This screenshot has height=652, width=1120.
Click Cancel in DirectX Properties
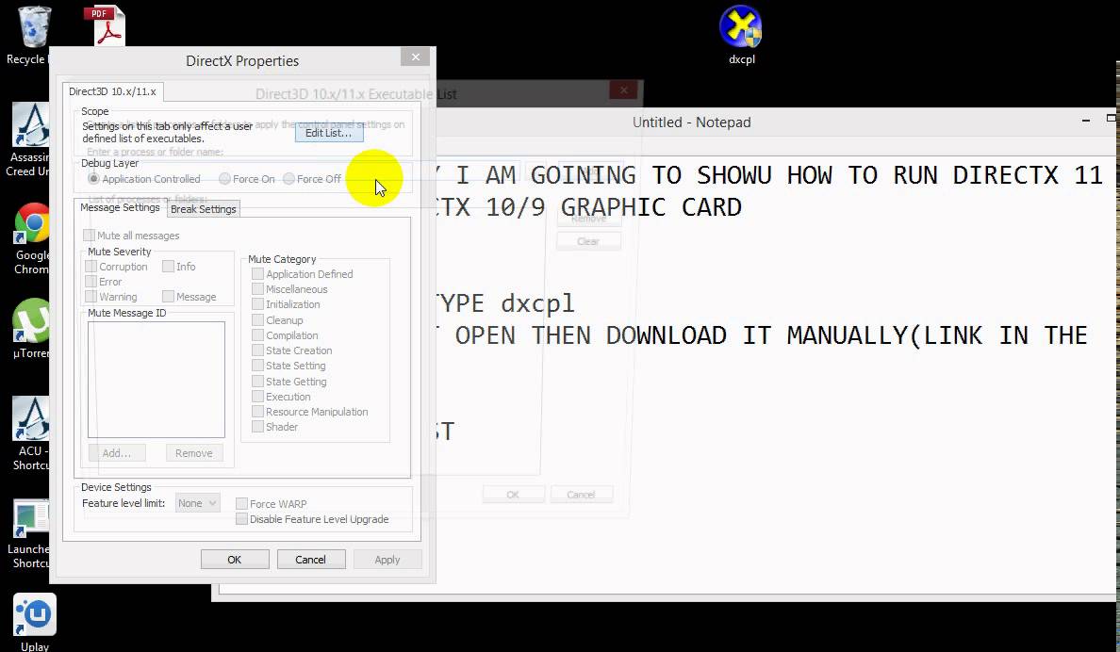(311, 559)
